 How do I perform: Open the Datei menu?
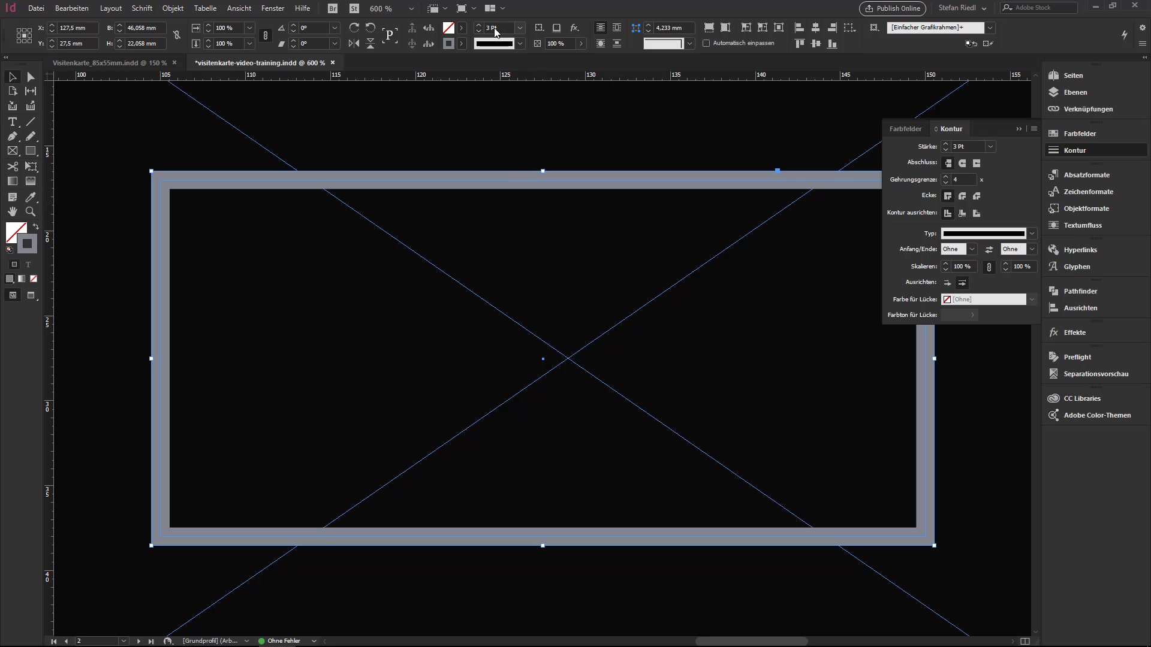(x=36, y=8)
